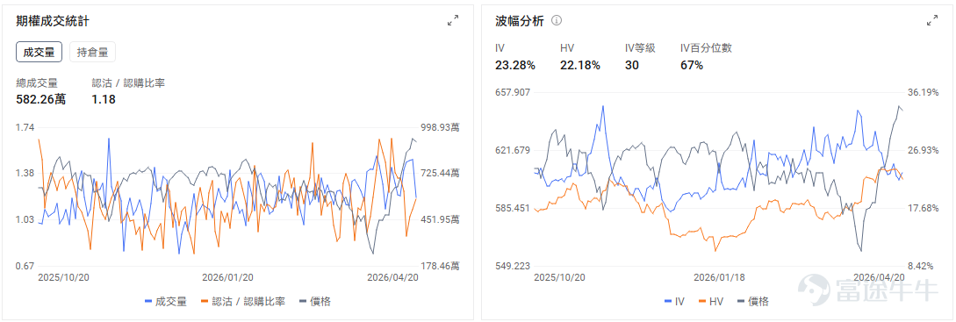Click the HV value 22.18%
The width and height of the screenshot is (956, 322).
tap(579, 65)
